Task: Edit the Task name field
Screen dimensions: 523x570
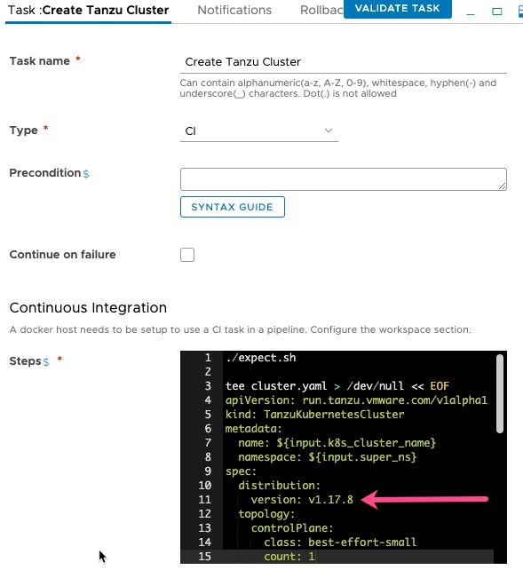Action: click(344, 62)
